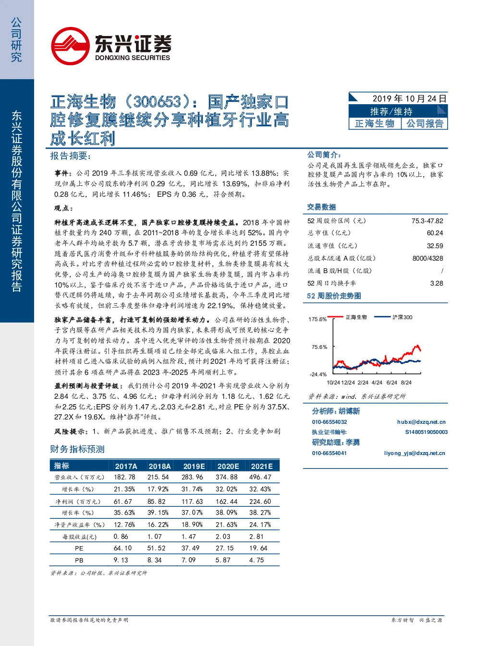Click 2017A PE value 64.10
Screen dimensions: 477x646
pyautogui.click(x=122, y=548)
